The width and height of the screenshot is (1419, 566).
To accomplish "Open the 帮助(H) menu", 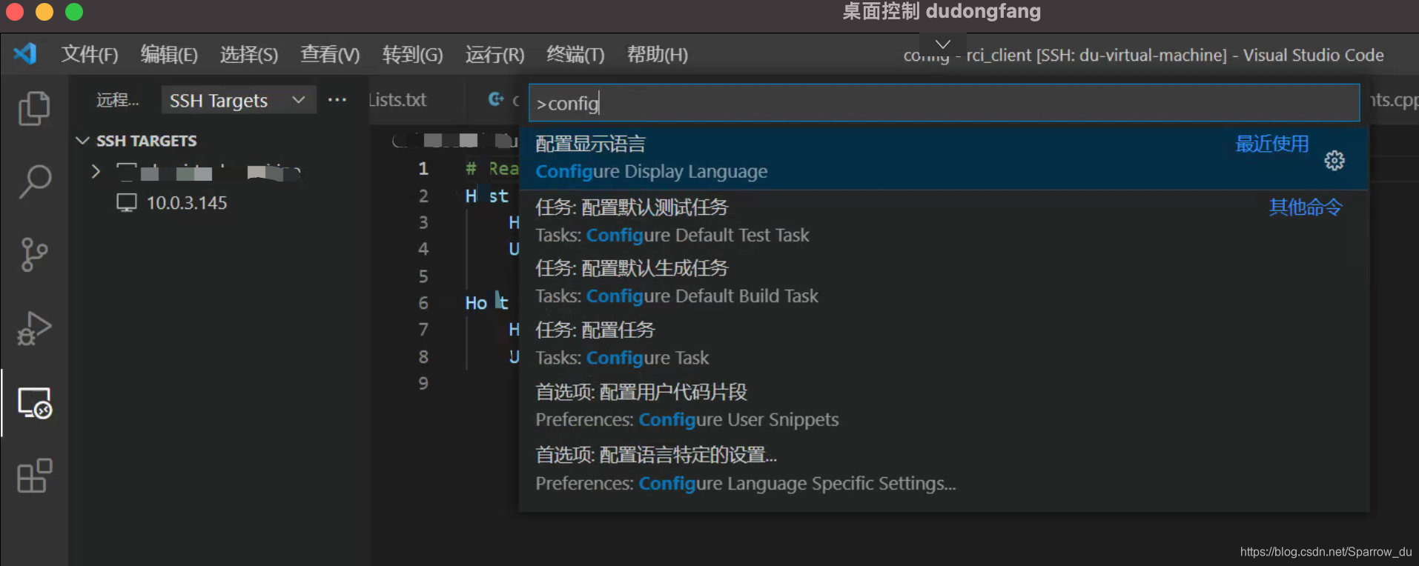I will 658,55.
